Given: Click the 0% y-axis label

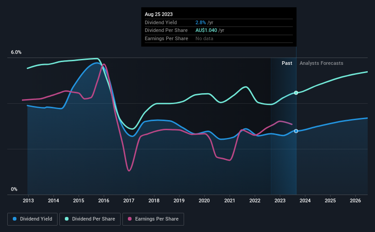Looking at the screenshot, I should pos(14,189).
